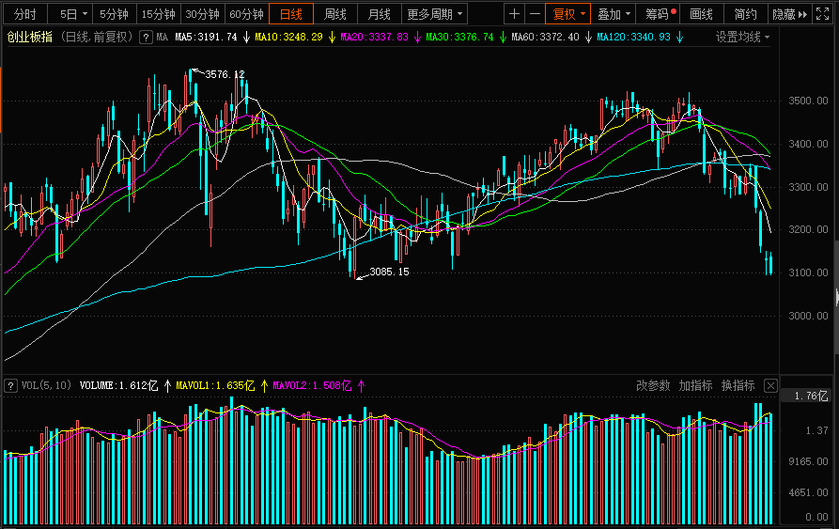
Task: Toggle the 画线 drawing tools
Action: pyautogui.click(x=701, y=14)
